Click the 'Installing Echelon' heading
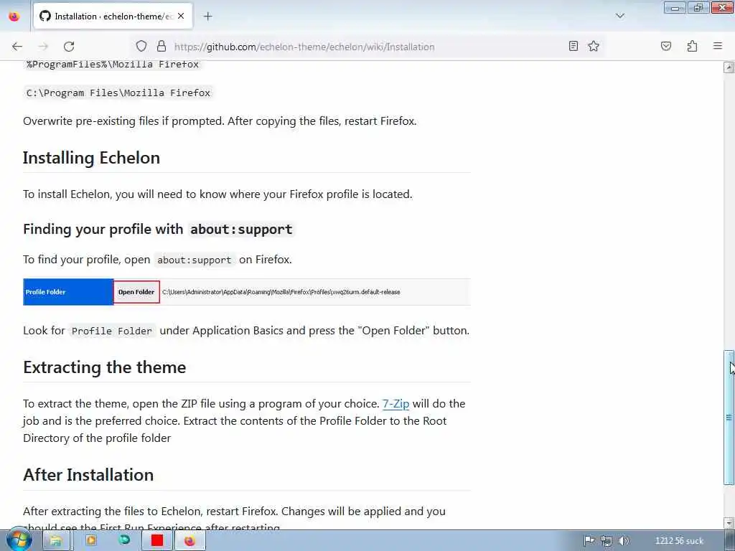The image size is (735, 551). click(91, 158)
